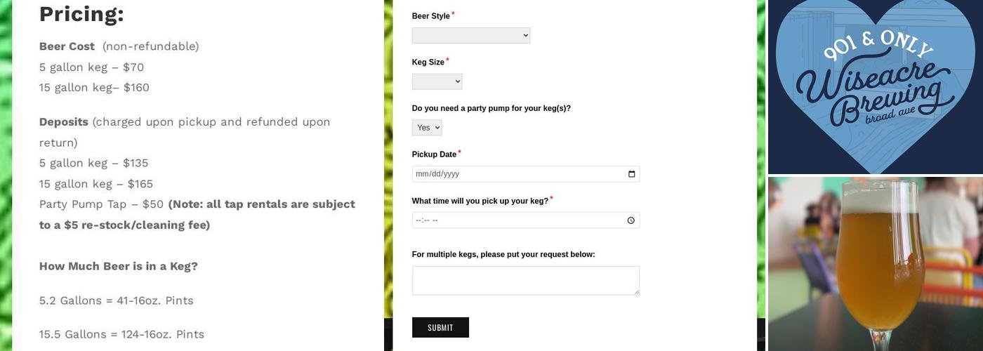Click the pick up time question label
The width and height of the screenshot is (983, 351).
coord(480,201)
